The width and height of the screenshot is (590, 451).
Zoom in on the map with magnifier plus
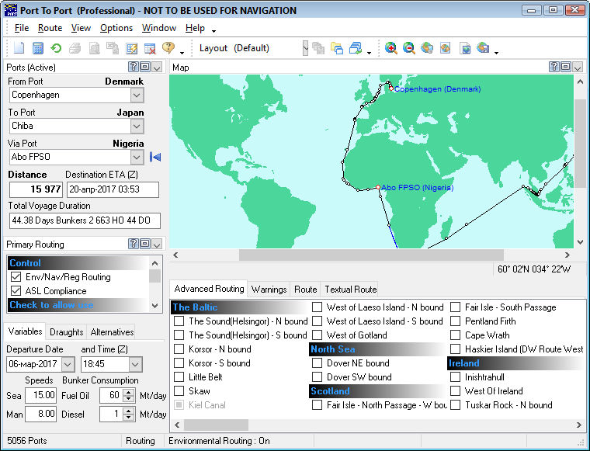(x=390, y=48)
